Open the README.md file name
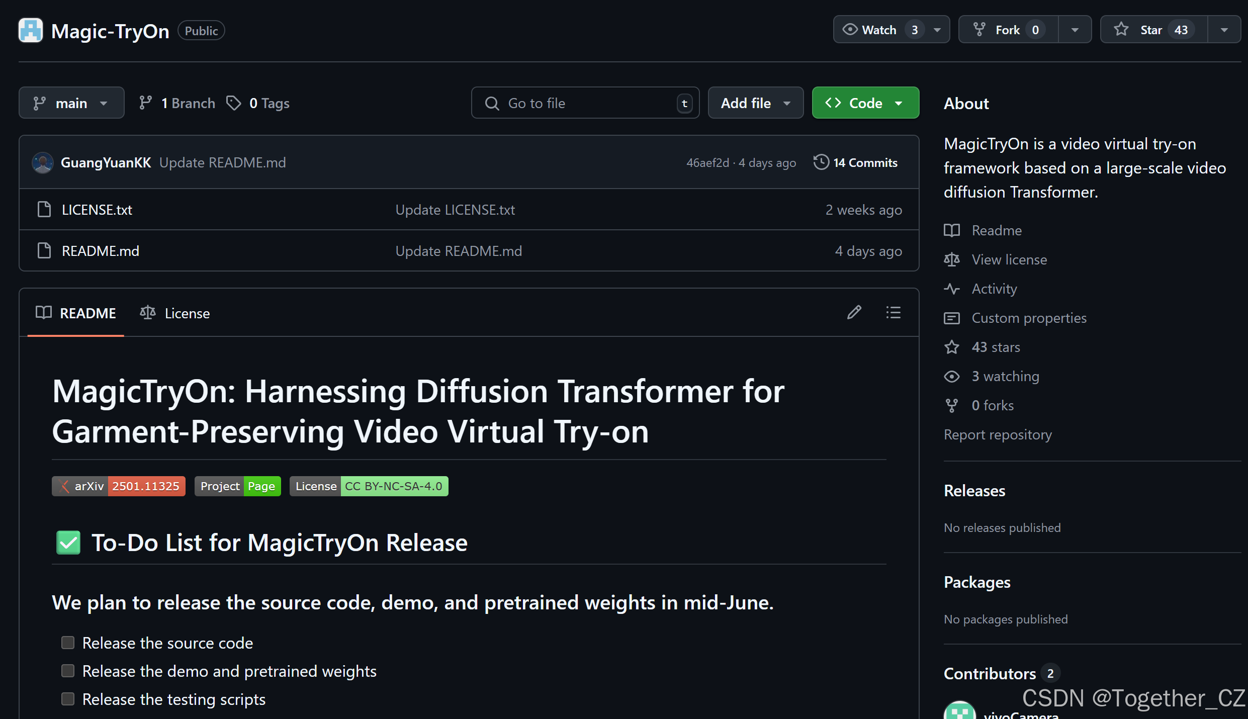Screen dimensions: 1248x719 101,251
